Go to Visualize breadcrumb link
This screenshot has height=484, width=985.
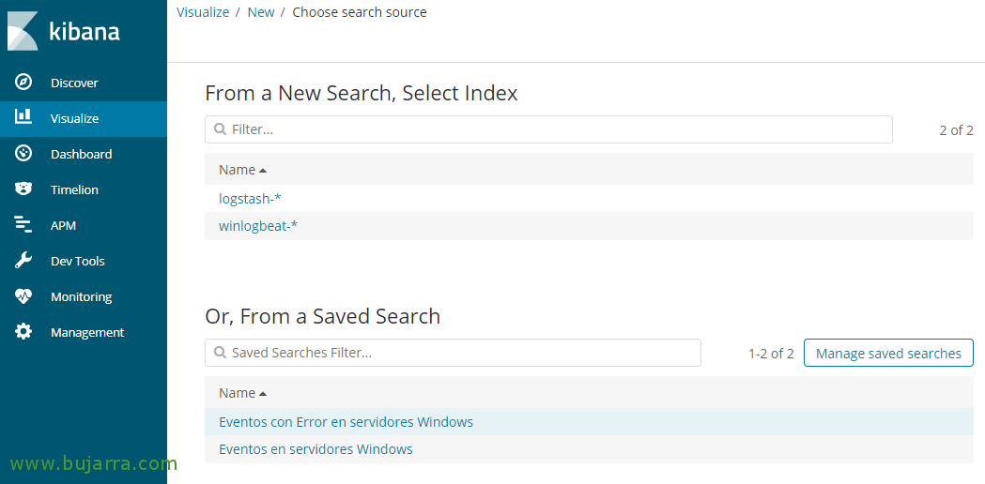click(x=203, y=12)
